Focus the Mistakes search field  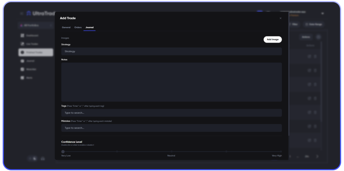(171, 128)
